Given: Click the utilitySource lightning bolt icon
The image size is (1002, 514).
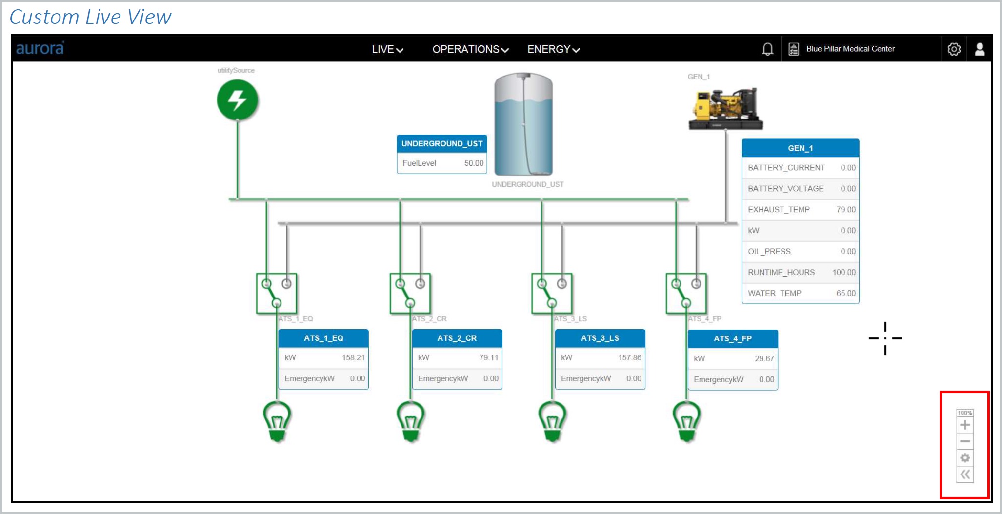Looking at the screenshot, I should click(238, 100).
